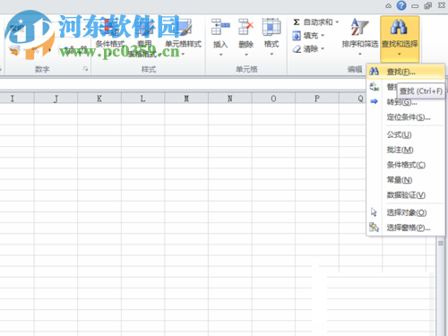Click the 排序和筛选 label
This screenshot has height=336, width=448.
point(360,44)
